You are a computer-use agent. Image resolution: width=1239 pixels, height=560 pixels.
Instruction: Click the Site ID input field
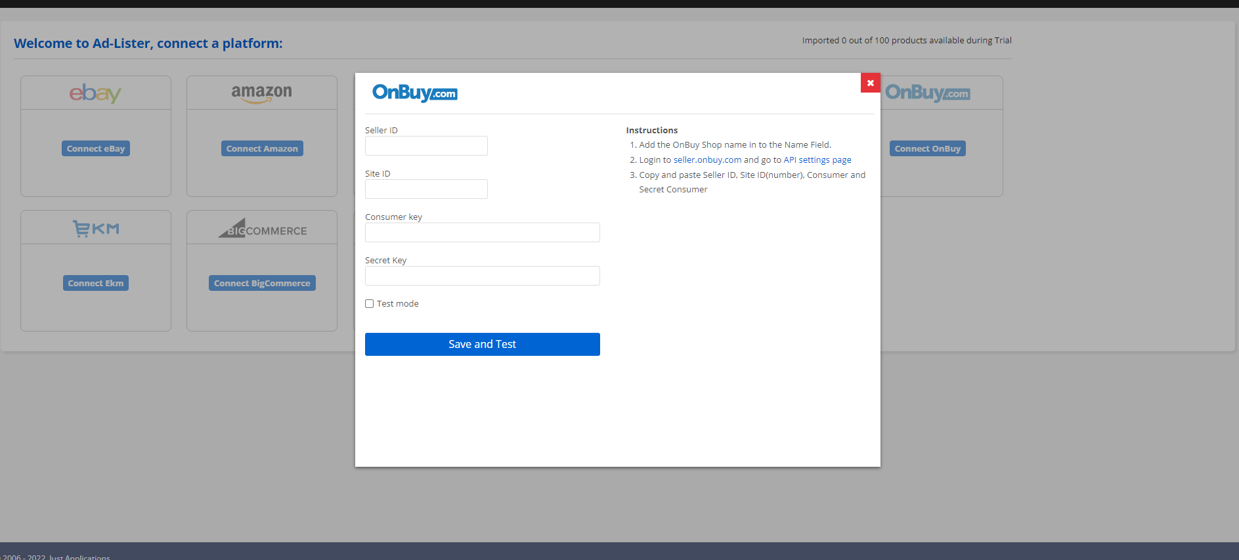pos(426,189)
